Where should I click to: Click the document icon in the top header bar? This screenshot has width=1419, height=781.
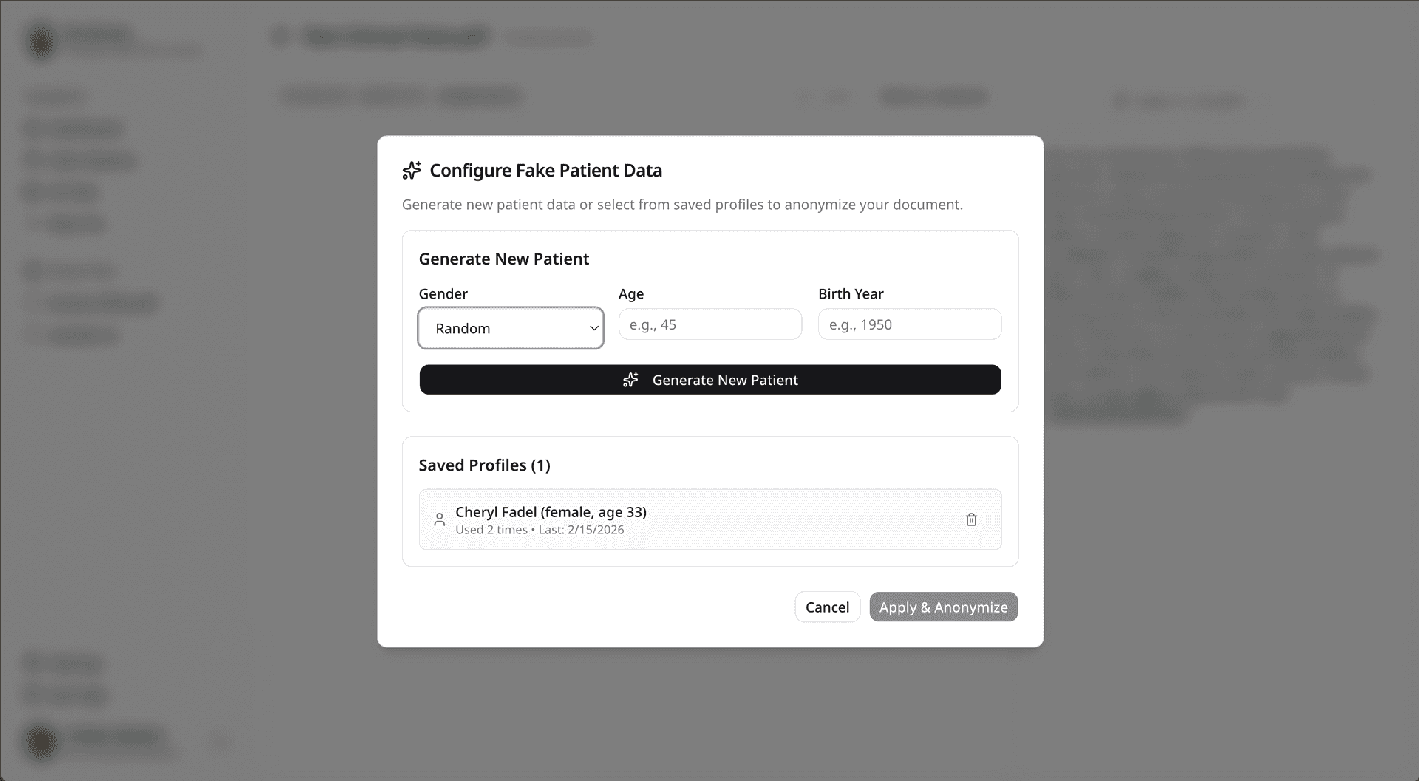coord(280,36)
